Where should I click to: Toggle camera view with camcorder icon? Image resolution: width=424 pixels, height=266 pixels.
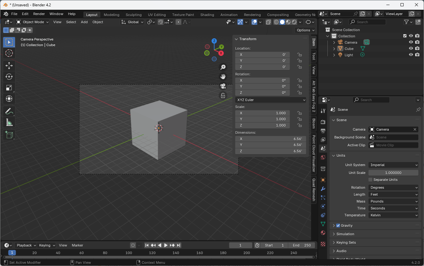223,86
